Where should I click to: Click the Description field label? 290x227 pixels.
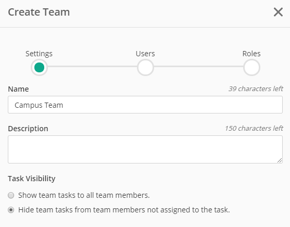(28, 129)
